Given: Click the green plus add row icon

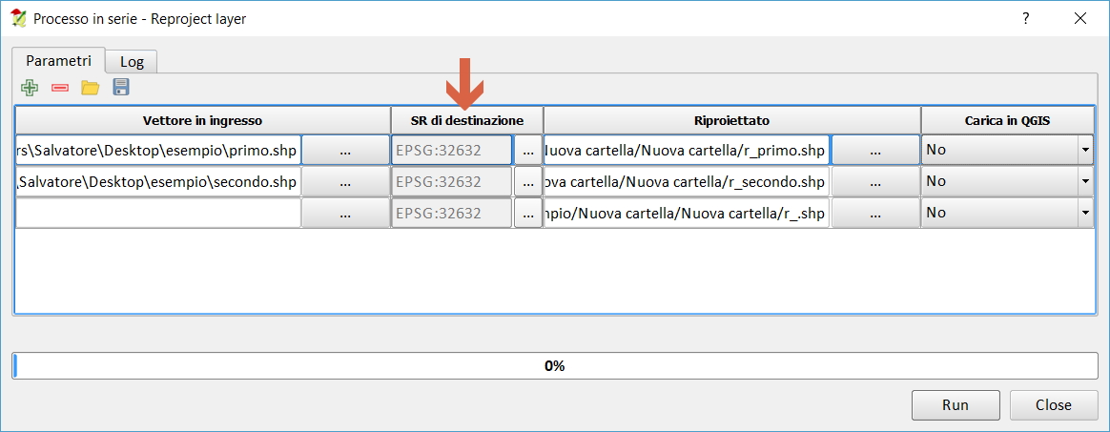Looking at the screenshot, I should click(30, 88).
